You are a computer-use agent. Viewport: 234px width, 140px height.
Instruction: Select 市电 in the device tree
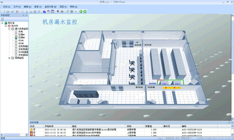click(20, 31)
